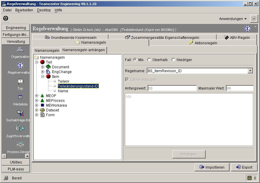Switch to Grundlegende Kopierregeln tab
This screenshot has height=183, width=260.
(70, 37)
